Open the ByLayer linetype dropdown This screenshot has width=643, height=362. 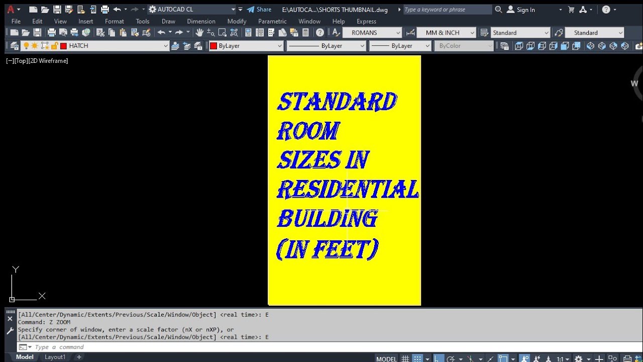[326, 46]
